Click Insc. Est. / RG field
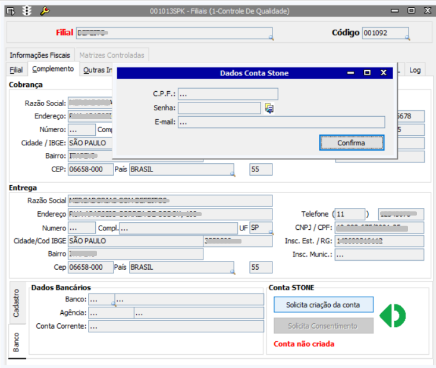The height and width of the screenshot is (368, 436). click(x=379, y=241)
